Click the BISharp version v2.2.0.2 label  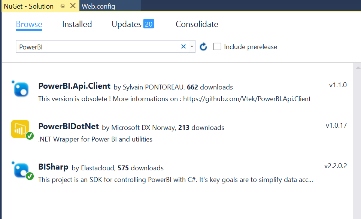point(336,166)
